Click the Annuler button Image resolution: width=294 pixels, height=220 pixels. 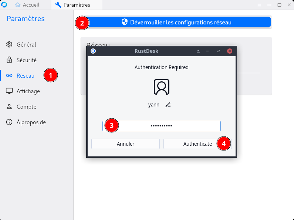coord(125,144)
